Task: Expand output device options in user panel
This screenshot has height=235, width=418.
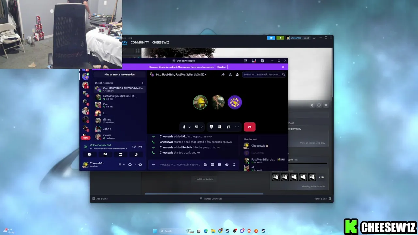Action: 134,165
